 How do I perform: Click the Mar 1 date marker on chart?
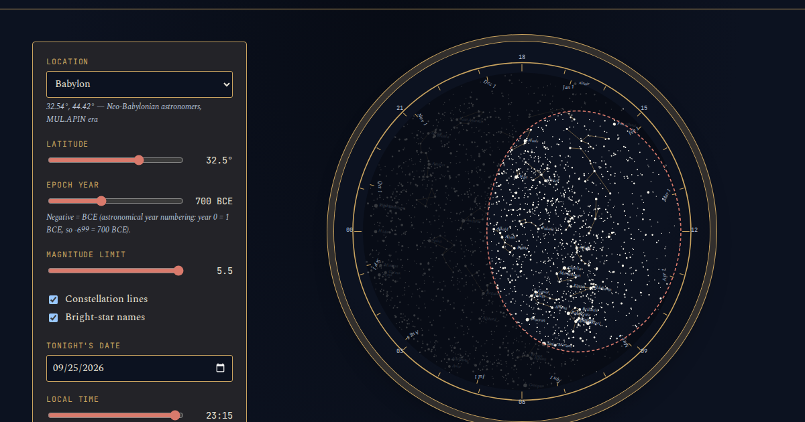(x=665, y=196)
